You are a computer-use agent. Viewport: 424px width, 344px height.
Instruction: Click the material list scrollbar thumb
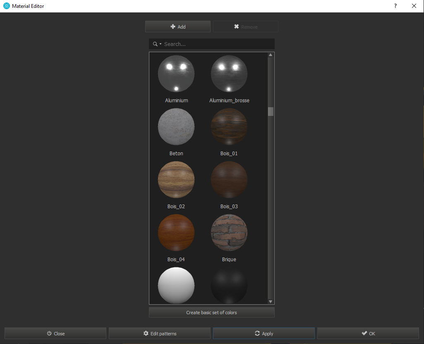point(271,111)
